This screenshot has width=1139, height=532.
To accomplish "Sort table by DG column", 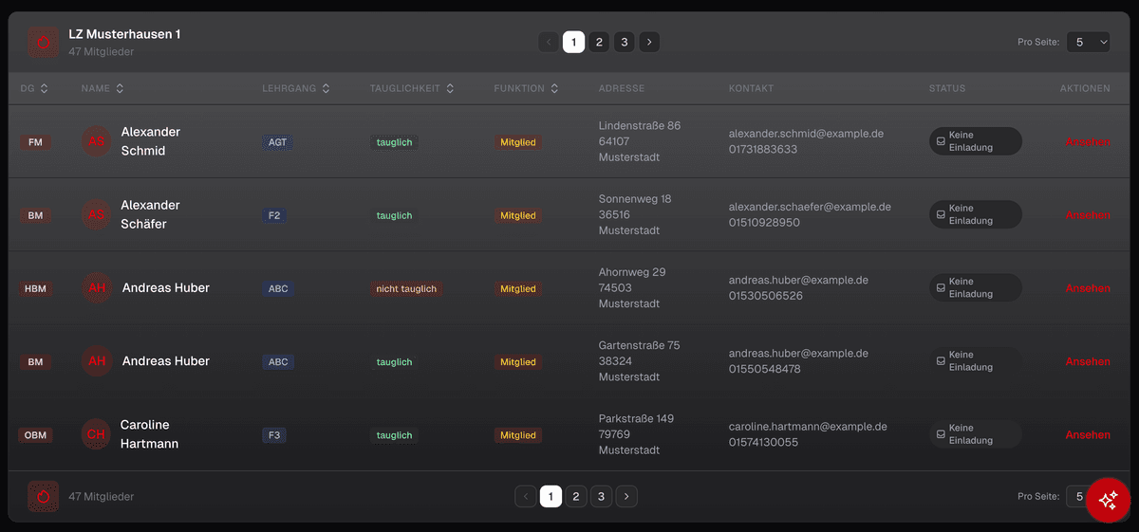I will tap(34, 88).
